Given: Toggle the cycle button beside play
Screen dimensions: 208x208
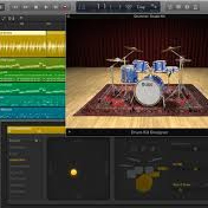Looking at the screenshot, I should pyautogui.click(x=56, y=7).
